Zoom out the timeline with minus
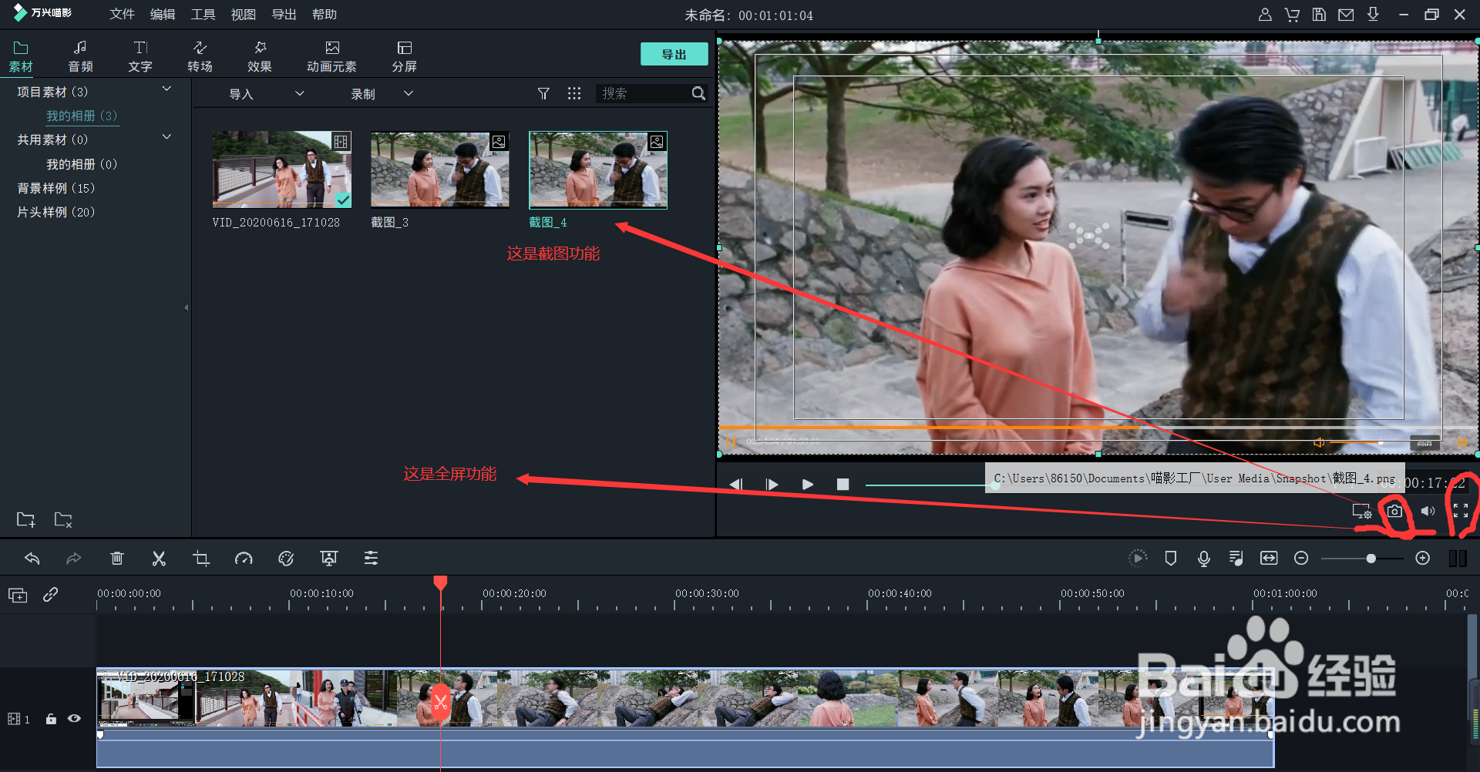The height and width of the screenshot is (772, 1480). [x=1301, y=558]
